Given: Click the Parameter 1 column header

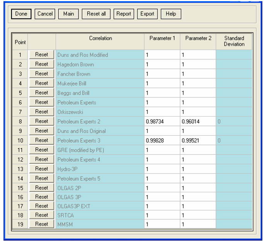Looking at the screenshot, I should [x=162, y=42].
